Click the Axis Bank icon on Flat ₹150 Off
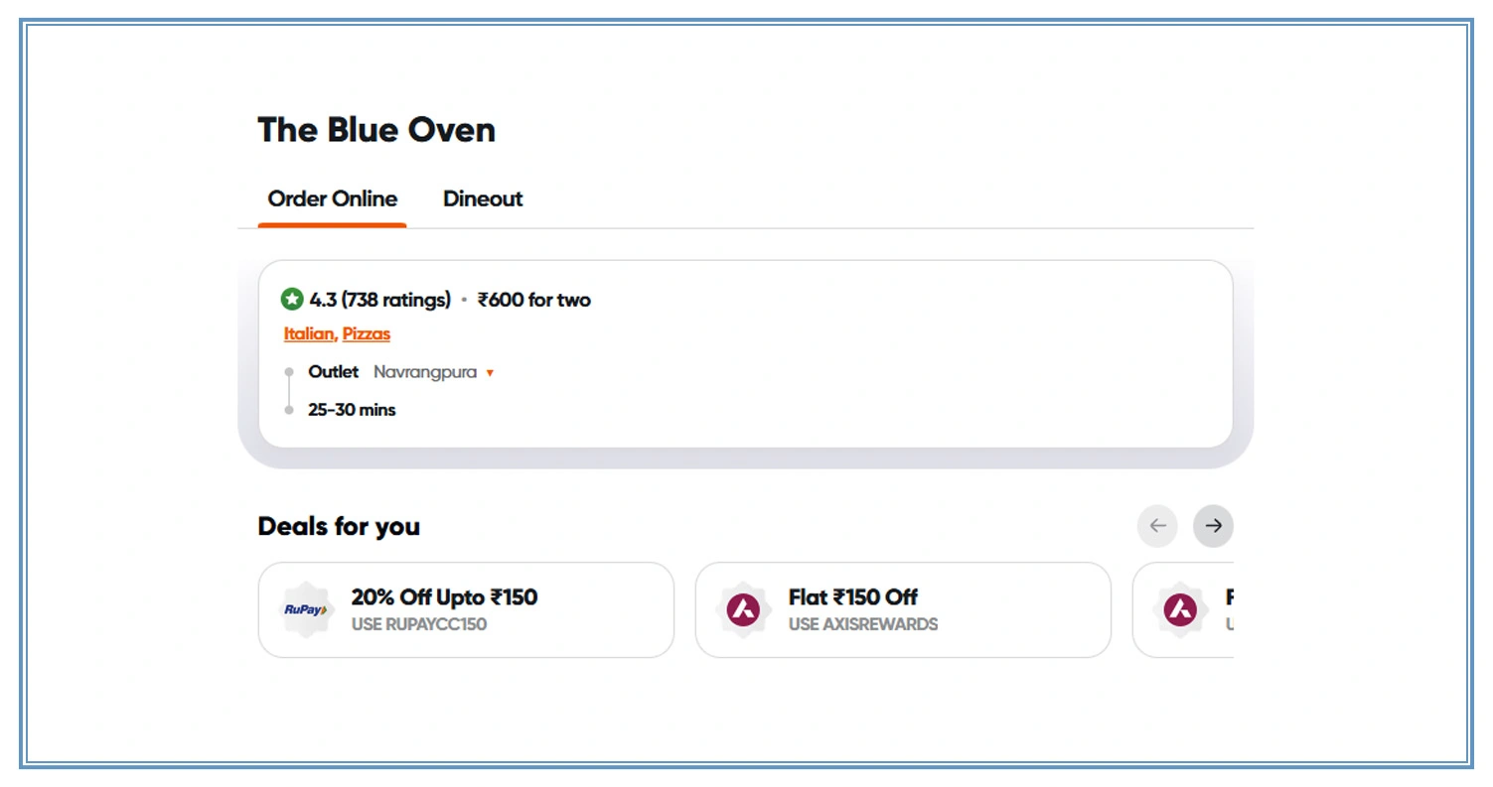Image resolution: width=1493 pixels, height=787 pixels. pos(742,609)
